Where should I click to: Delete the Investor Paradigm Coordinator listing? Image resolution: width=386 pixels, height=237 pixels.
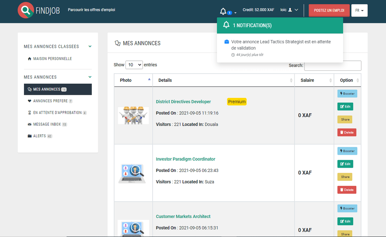(x=347, y=190)
